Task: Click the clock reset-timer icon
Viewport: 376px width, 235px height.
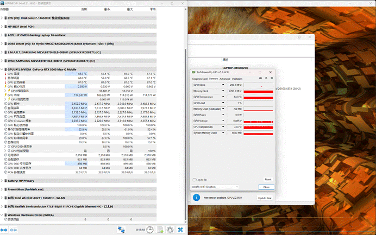Action: point(150,230)
